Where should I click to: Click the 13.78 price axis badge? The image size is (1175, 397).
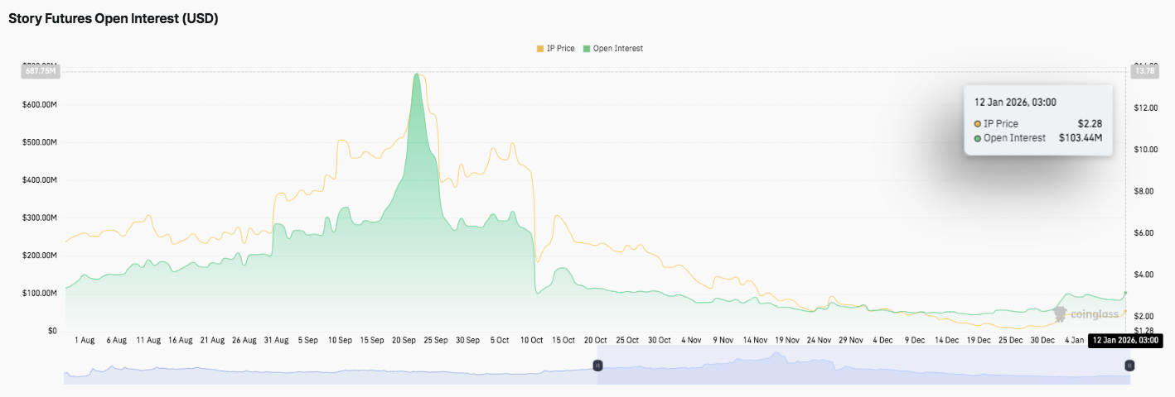pos(1144,71)
